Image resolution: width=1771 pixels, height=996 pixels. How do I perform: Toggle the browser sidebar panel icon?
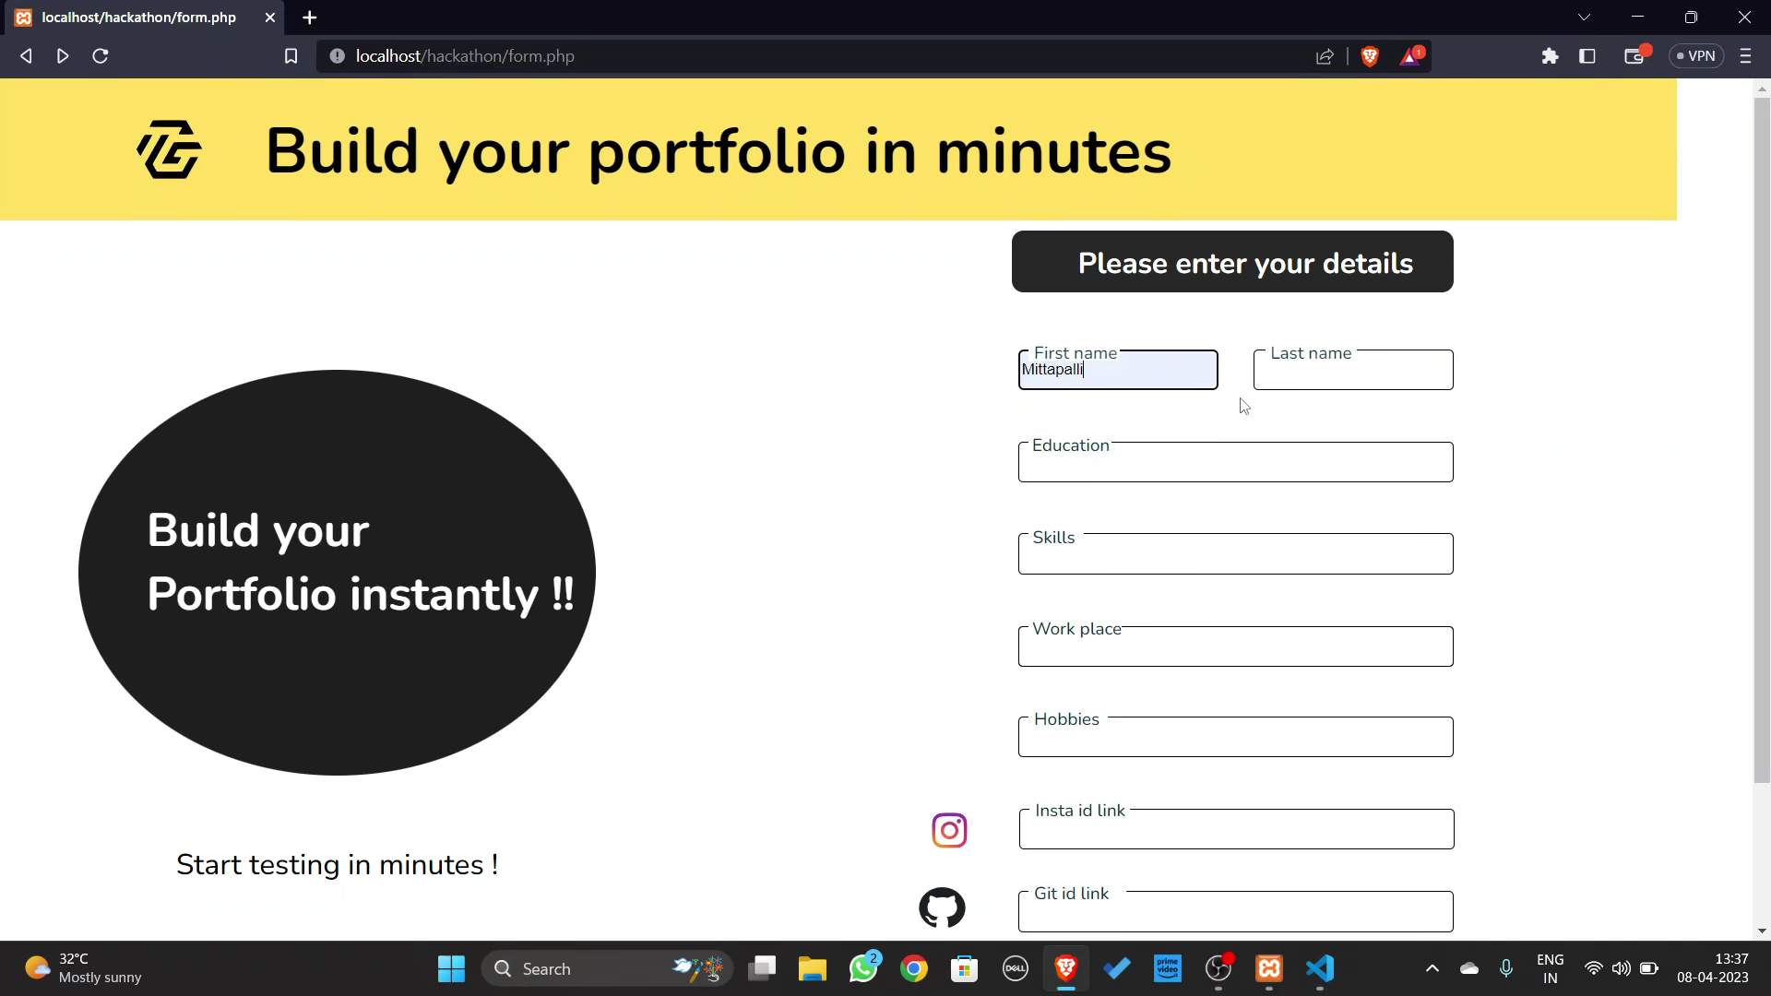[x=1587, y=56]
